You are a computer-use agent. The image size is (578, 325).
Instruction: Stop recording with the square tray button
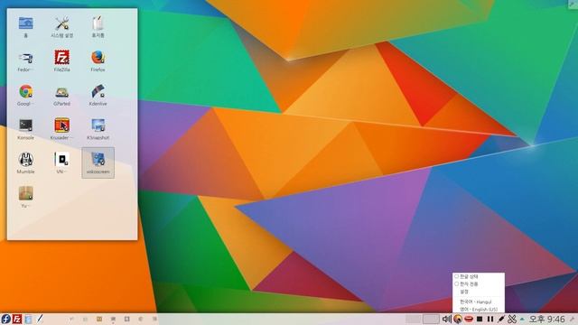(x=480, y=319)
